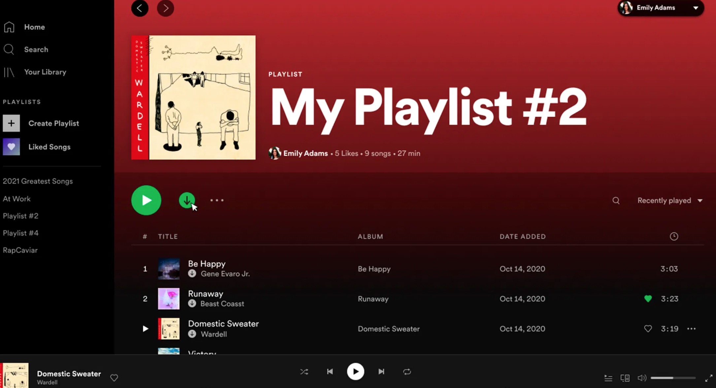The image size is (716, 388).
Task: Click date Oct 14, 2020 for Runaway
Action: pos(522,299)
